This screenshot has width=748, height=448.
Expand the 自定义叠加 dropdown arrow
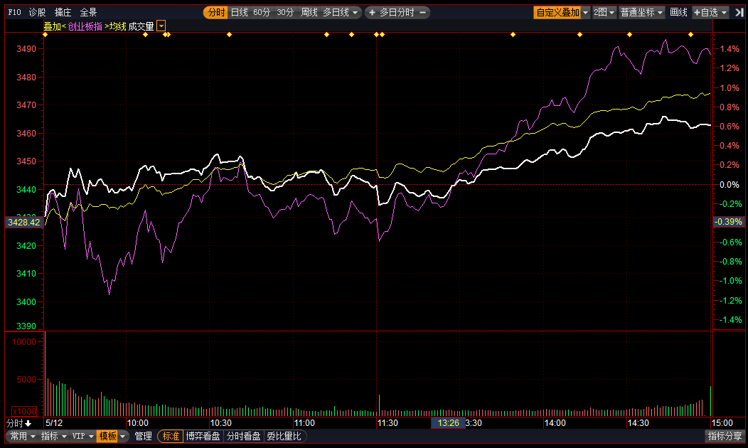tap(586, 12)
